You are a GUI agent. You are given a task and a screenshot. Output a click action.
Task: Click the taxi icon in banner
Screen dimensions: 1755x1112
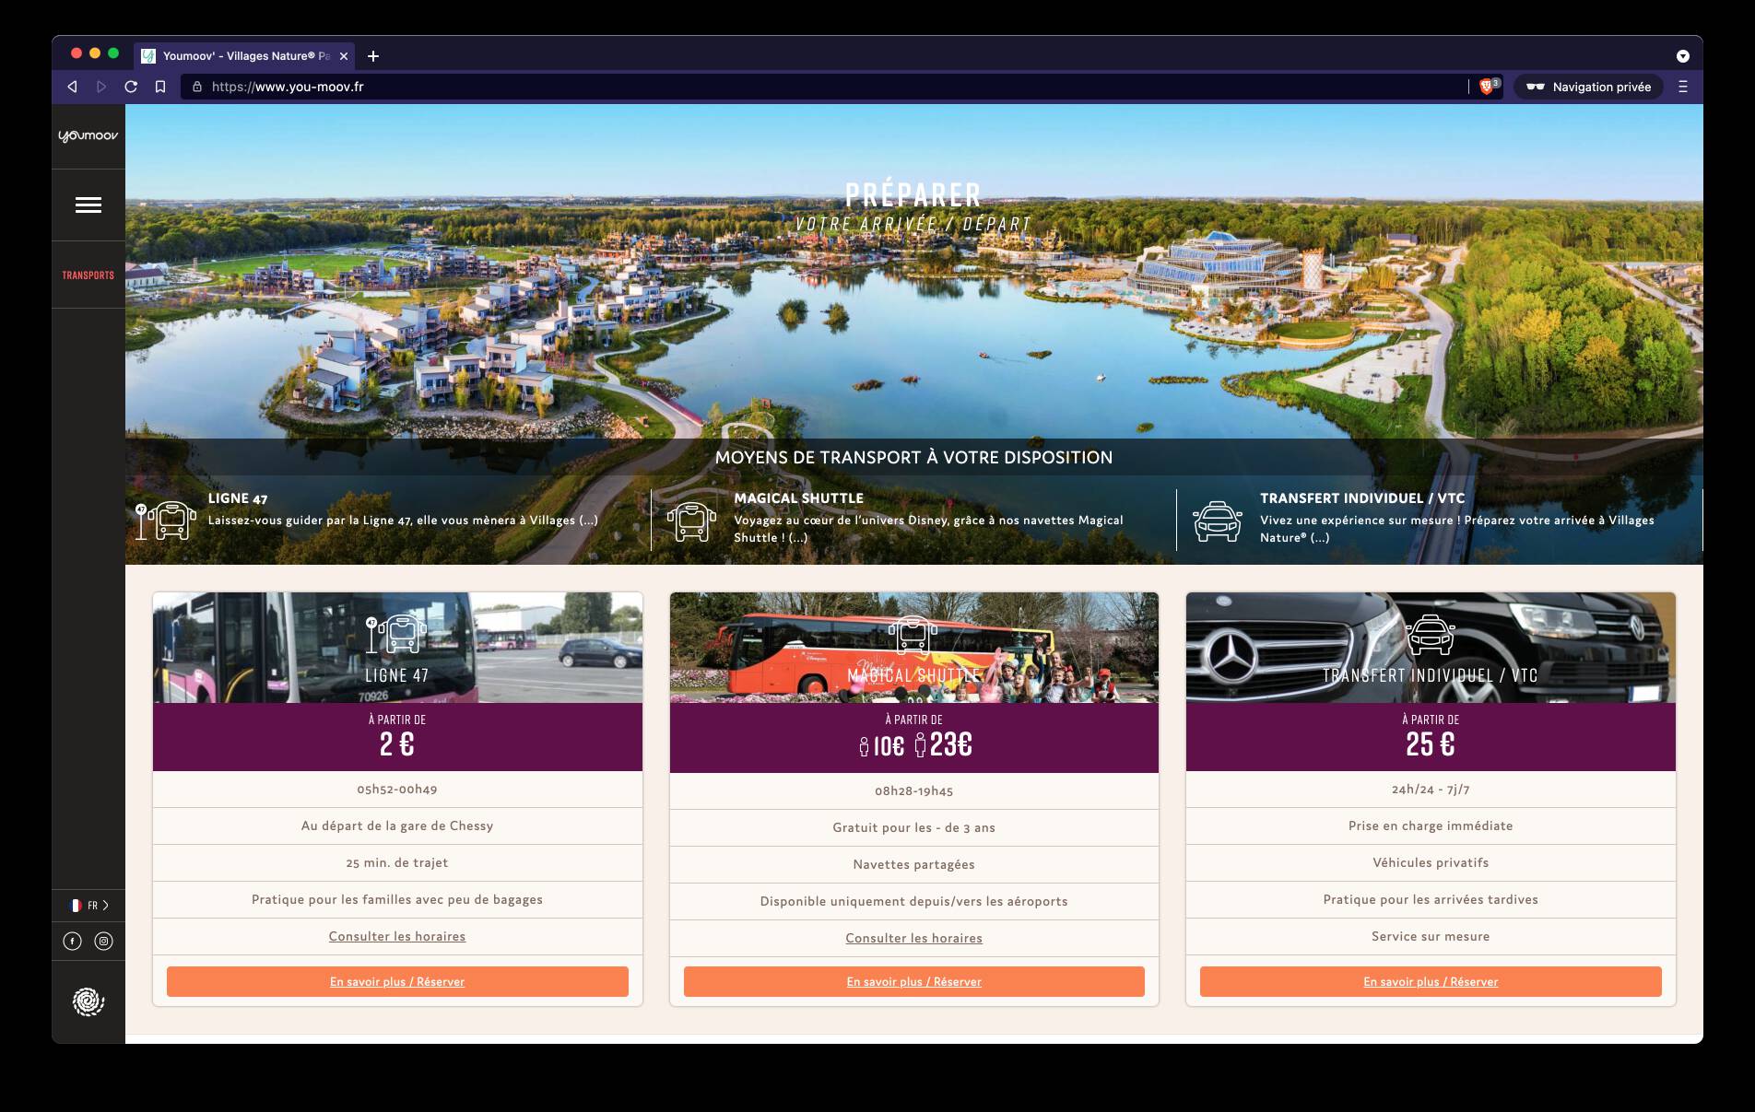coord(1218,521)
